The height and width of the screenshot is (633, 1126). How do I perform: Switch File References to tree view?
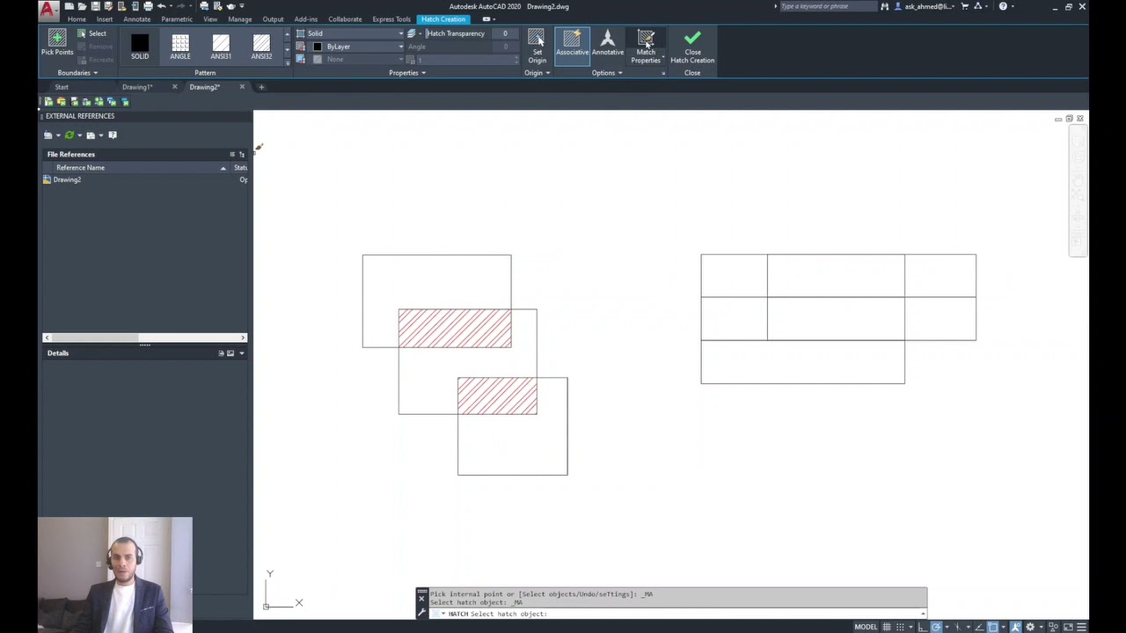pos(242,155)
